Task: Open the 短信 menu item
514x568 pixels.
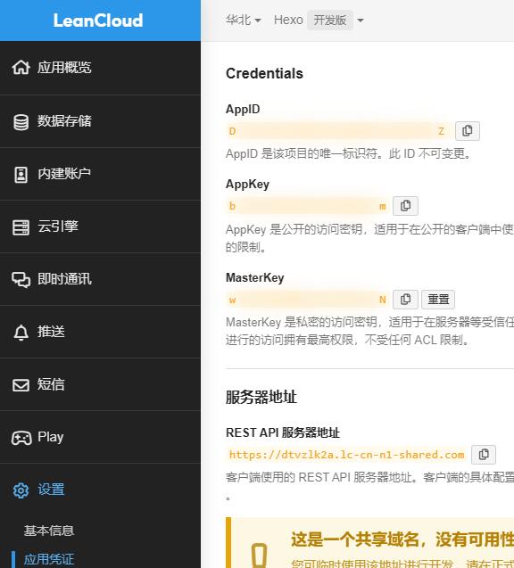Action: click(100, 384)
